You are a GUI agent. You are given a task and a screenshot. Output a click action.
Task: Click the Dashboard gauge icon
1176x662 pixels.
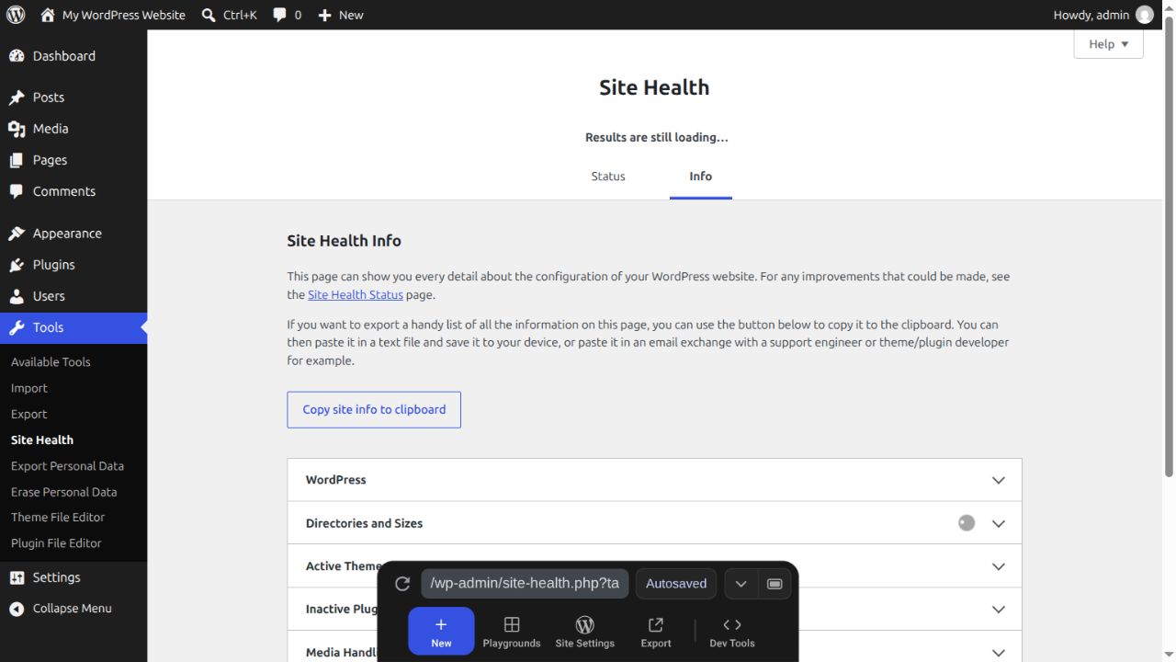[17, 56]
